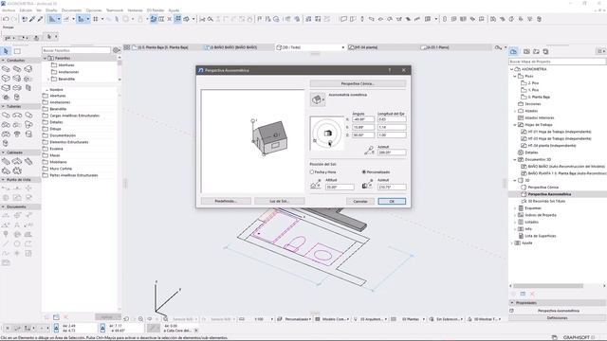The image size is (607, 341).
Task: Collapse the Hojas de Trabajo node
Action: pos(515,125)
